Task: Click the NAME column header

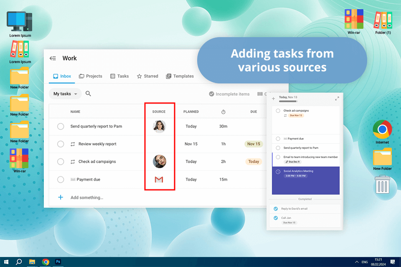Action: [76, 112]
